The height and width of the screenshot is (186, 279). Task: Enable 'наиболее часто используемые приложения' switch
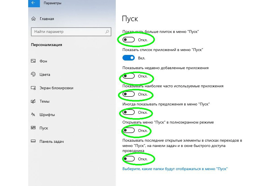[128, 94]
